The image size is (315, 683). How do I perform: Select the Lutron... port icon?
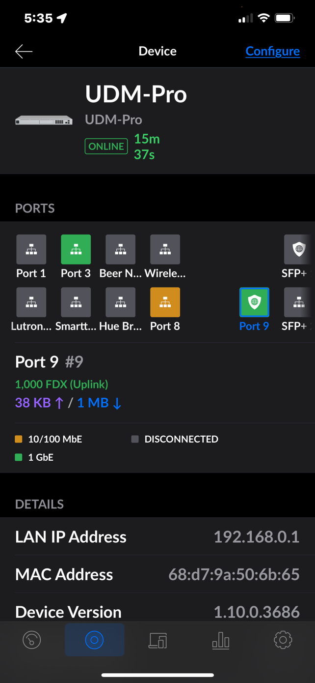[31, 302]
